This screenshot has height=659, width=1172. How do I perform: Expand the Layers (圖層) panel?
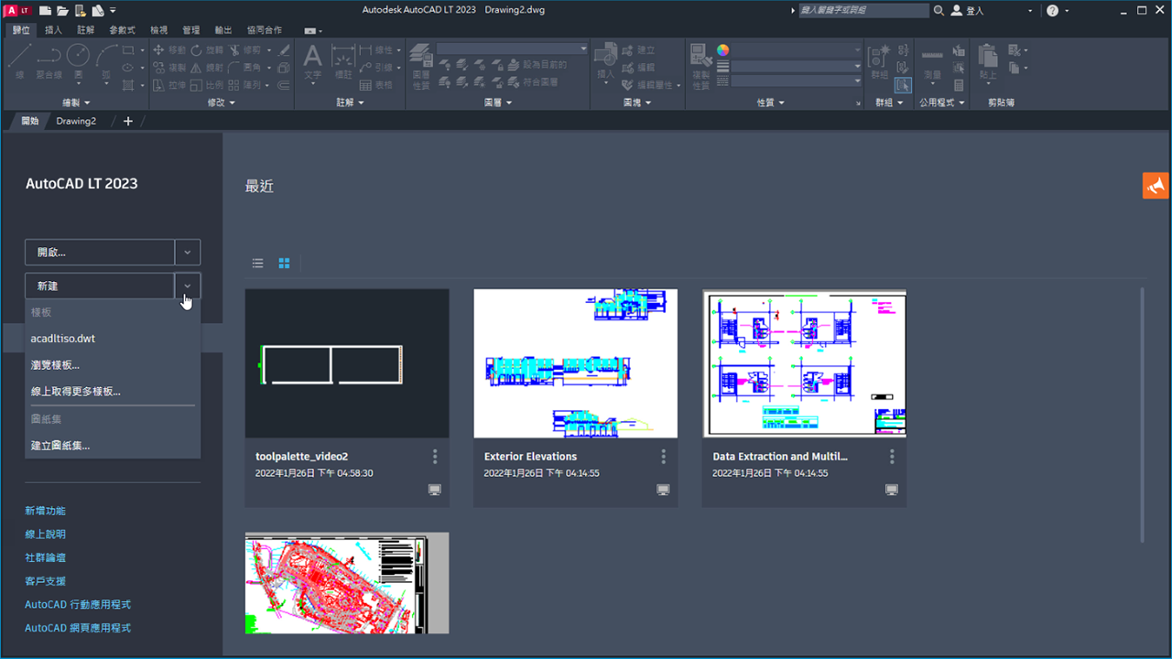(x=498, y=103)
